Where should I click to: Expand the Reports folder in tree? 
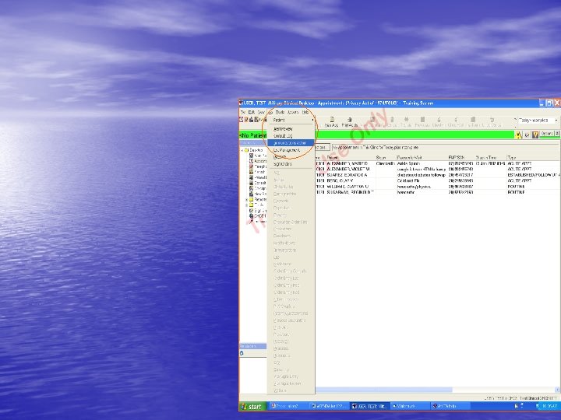246,200
